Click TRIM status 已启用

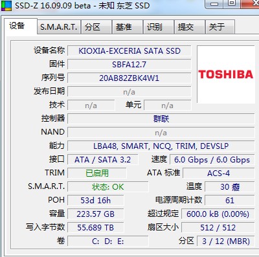point(97,173)
